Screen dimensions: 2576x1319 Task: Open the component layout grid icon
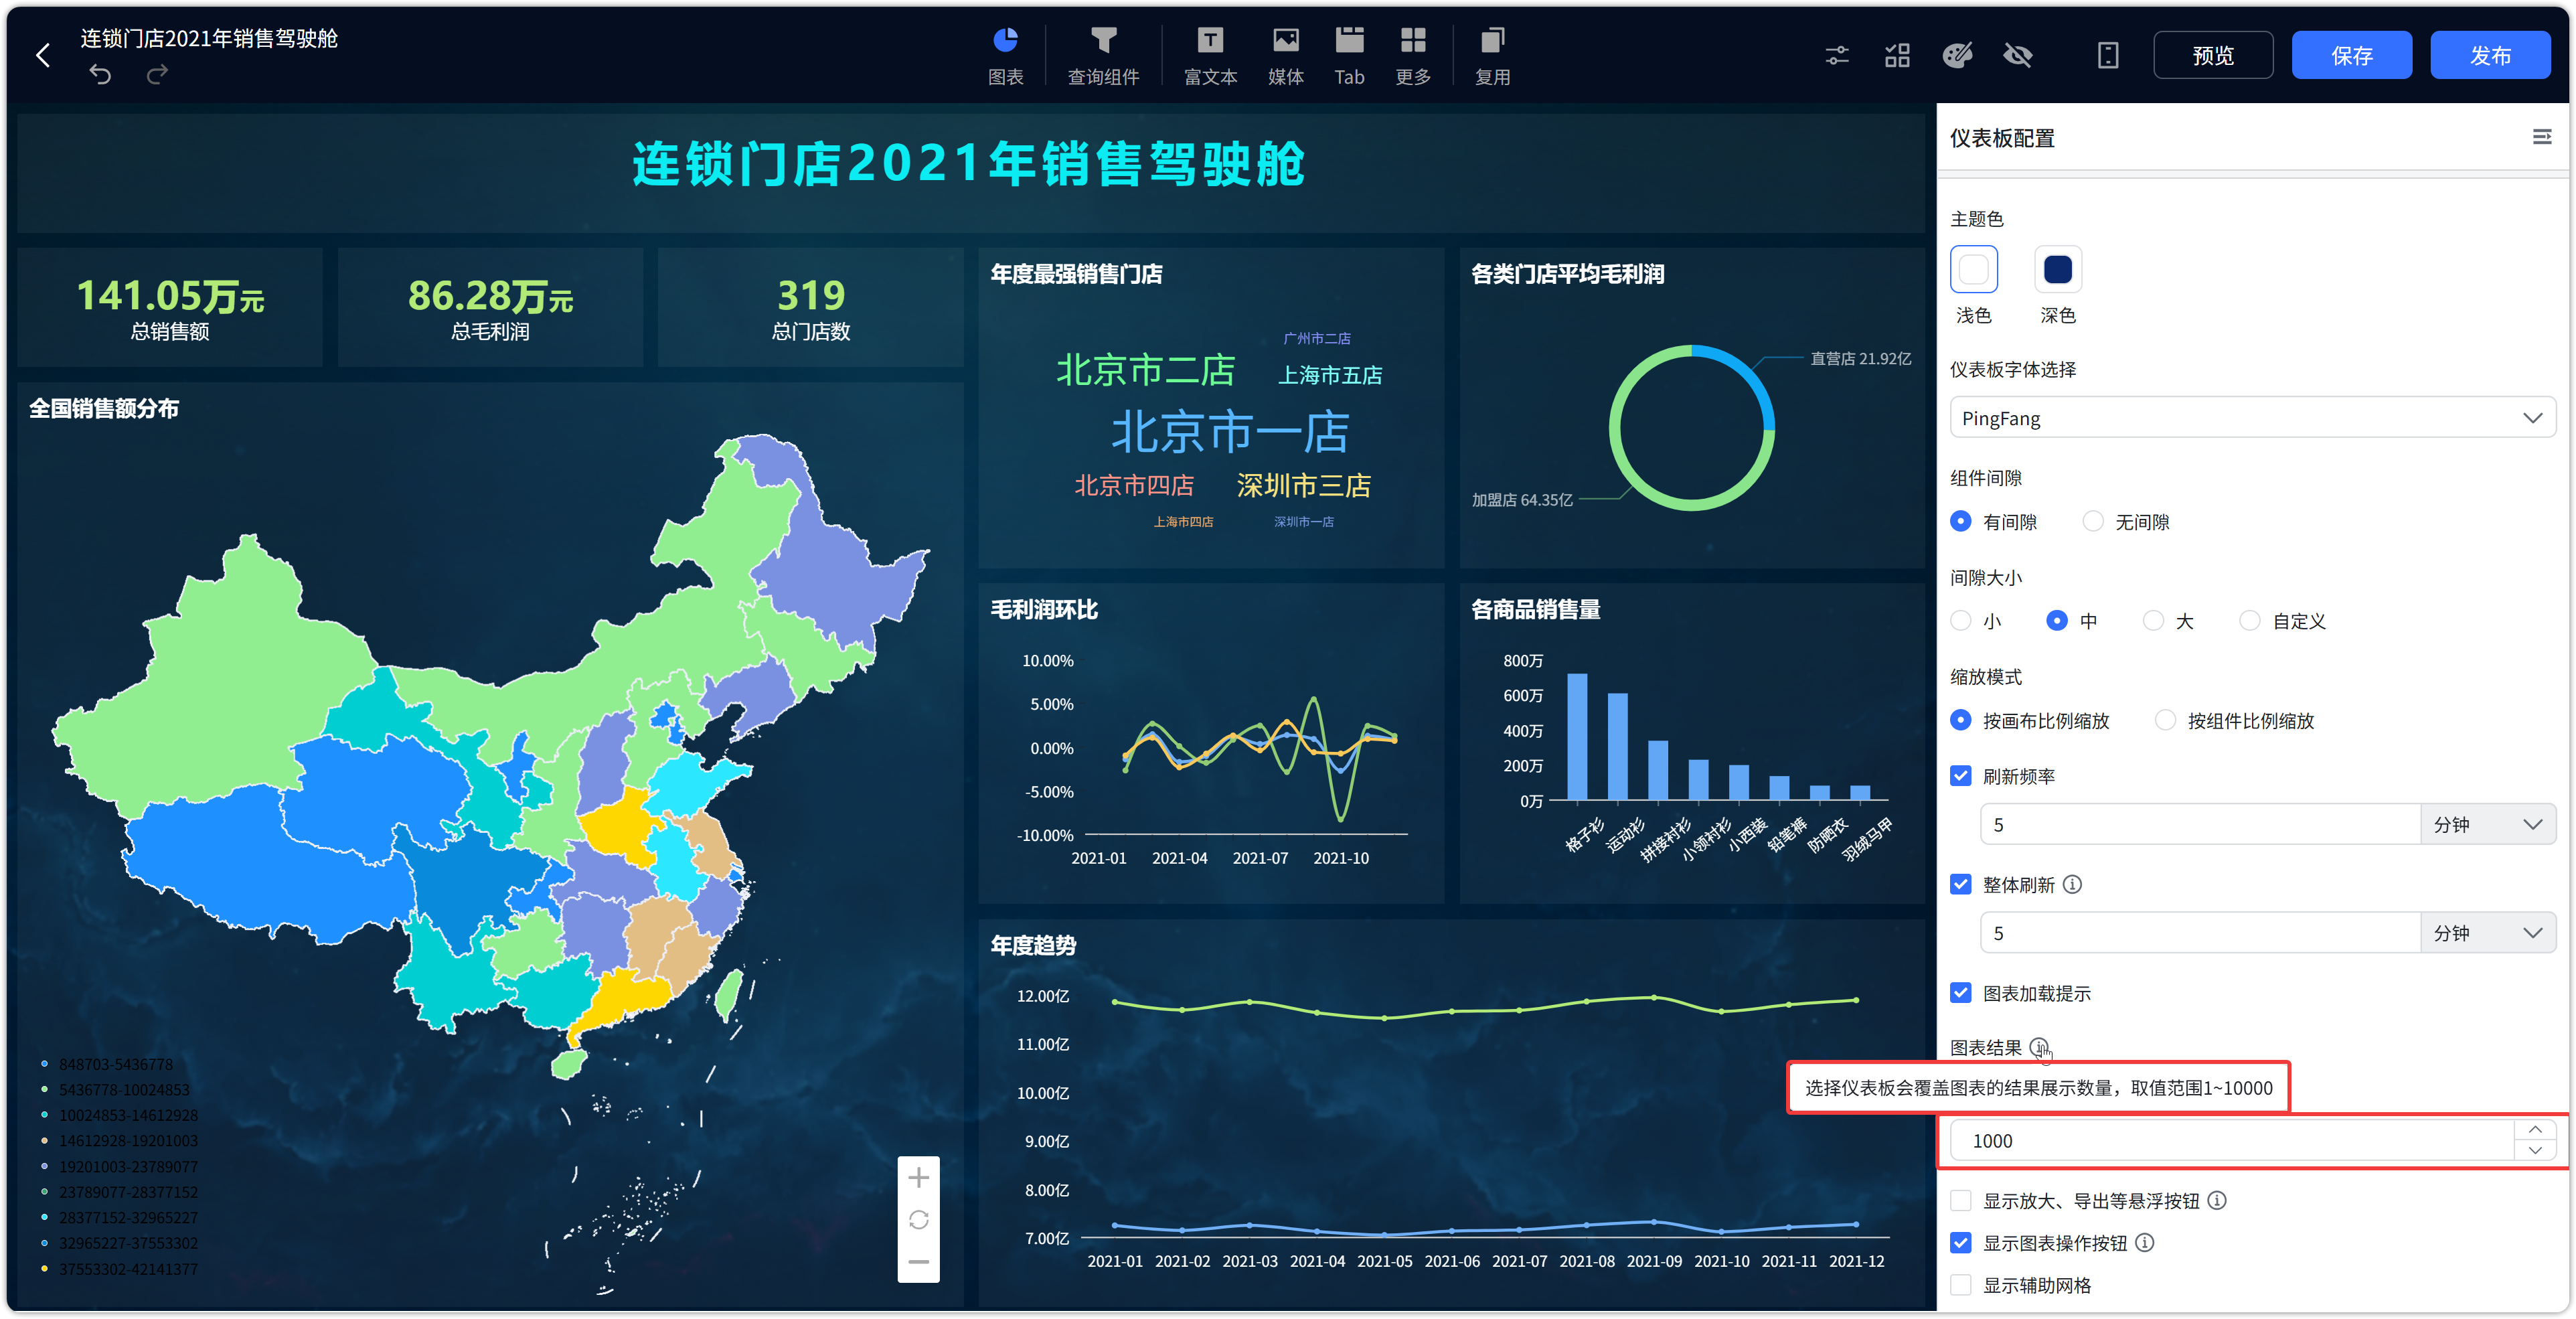pos(1897,55)
